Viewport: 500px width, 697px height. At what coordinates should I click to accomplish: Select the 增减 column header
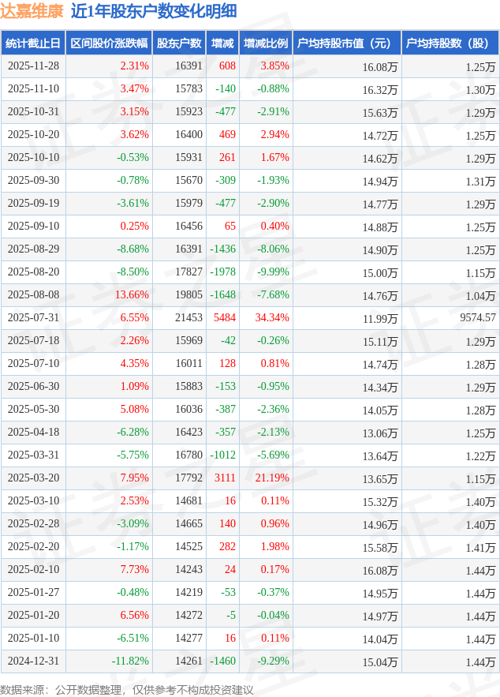point(222,43)
